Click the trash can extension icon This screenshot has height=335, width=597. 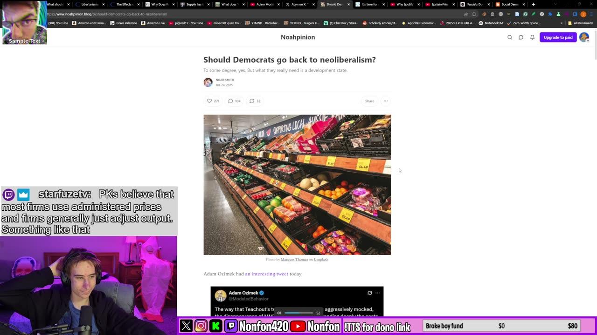tap(492, 14)
